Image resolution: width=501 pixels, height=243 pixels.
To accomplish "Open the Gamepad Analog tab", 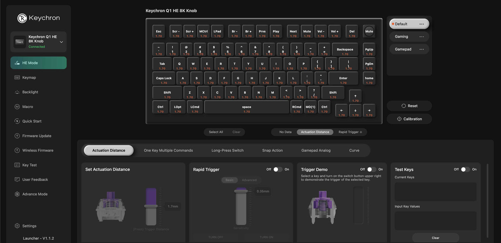I will tap(316, 150).
